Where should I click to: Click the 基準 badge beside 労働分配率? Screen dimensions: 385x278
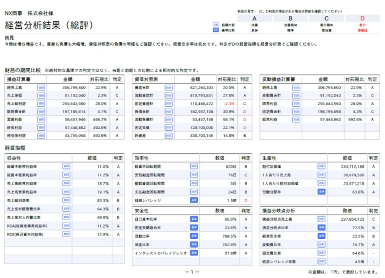point(322,191)
